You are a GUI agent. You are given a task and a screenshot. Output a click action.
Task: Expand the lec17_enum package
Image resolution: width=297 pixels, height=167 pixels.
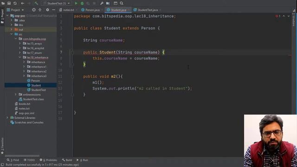[20, 52]
